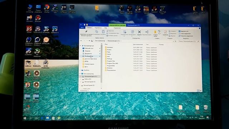Click Rename icon in ribbon
This screenshot has width=229, height=129.
click(x=147, y=32)
